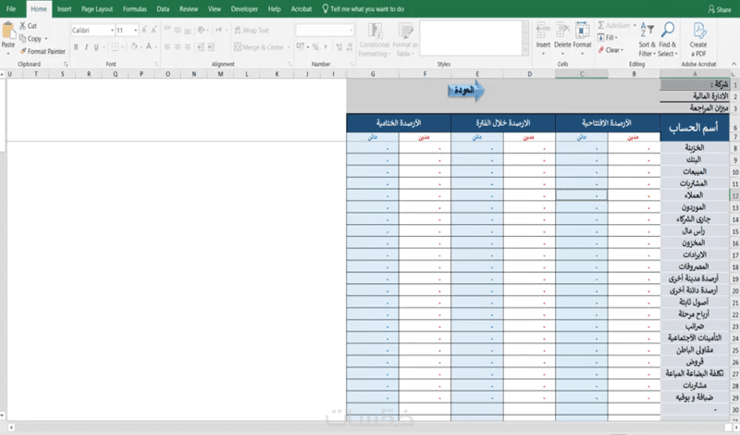740x435 pixels.
Task: Open the File tab
Action: coord(11,9)
